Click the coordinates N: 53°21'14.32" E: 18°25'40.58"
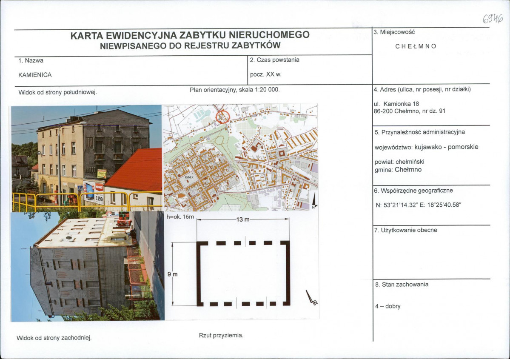510x359 pixels. pos(419,205)
